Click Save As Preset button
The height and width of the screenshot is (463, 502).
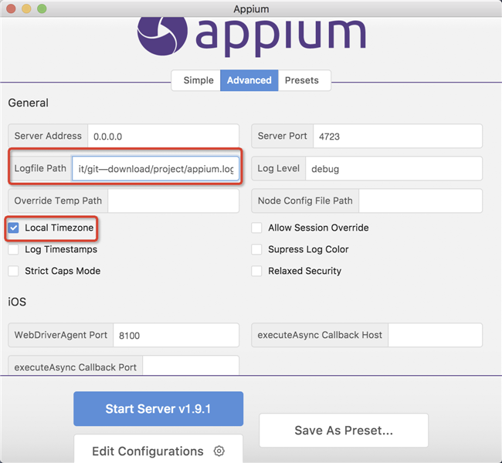[x=344, y=431]
